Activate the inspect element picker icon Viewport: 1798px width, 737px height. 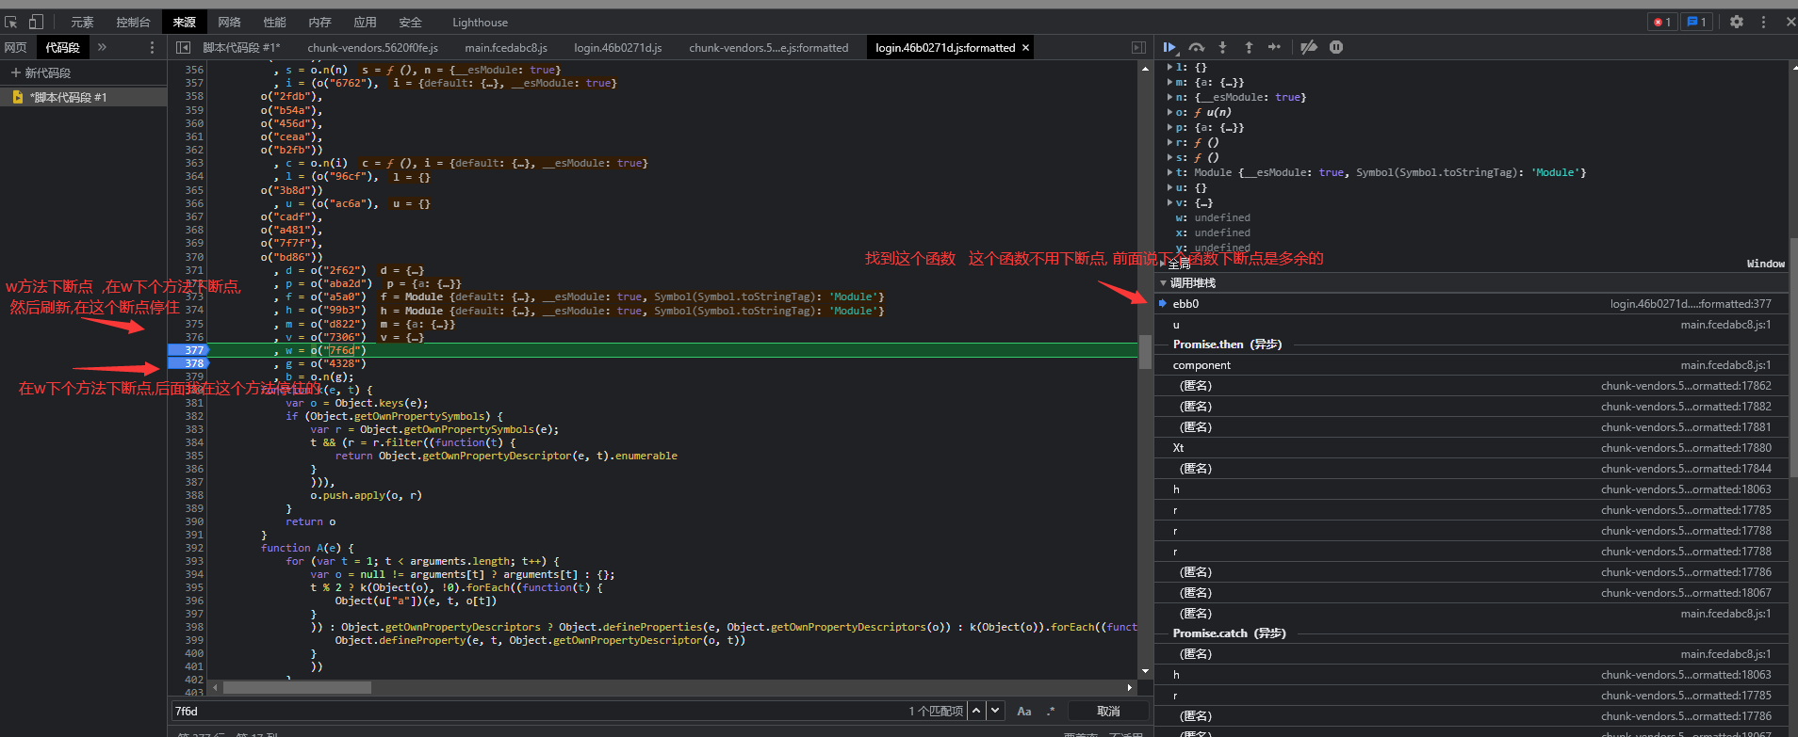[x=11, y=22]
